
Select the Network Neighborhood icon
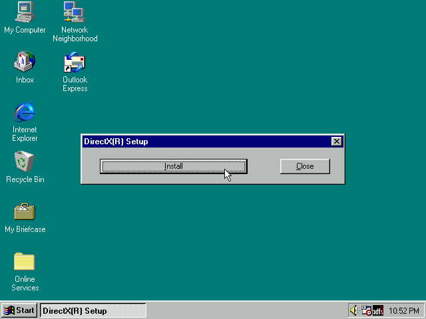point(75,12)
